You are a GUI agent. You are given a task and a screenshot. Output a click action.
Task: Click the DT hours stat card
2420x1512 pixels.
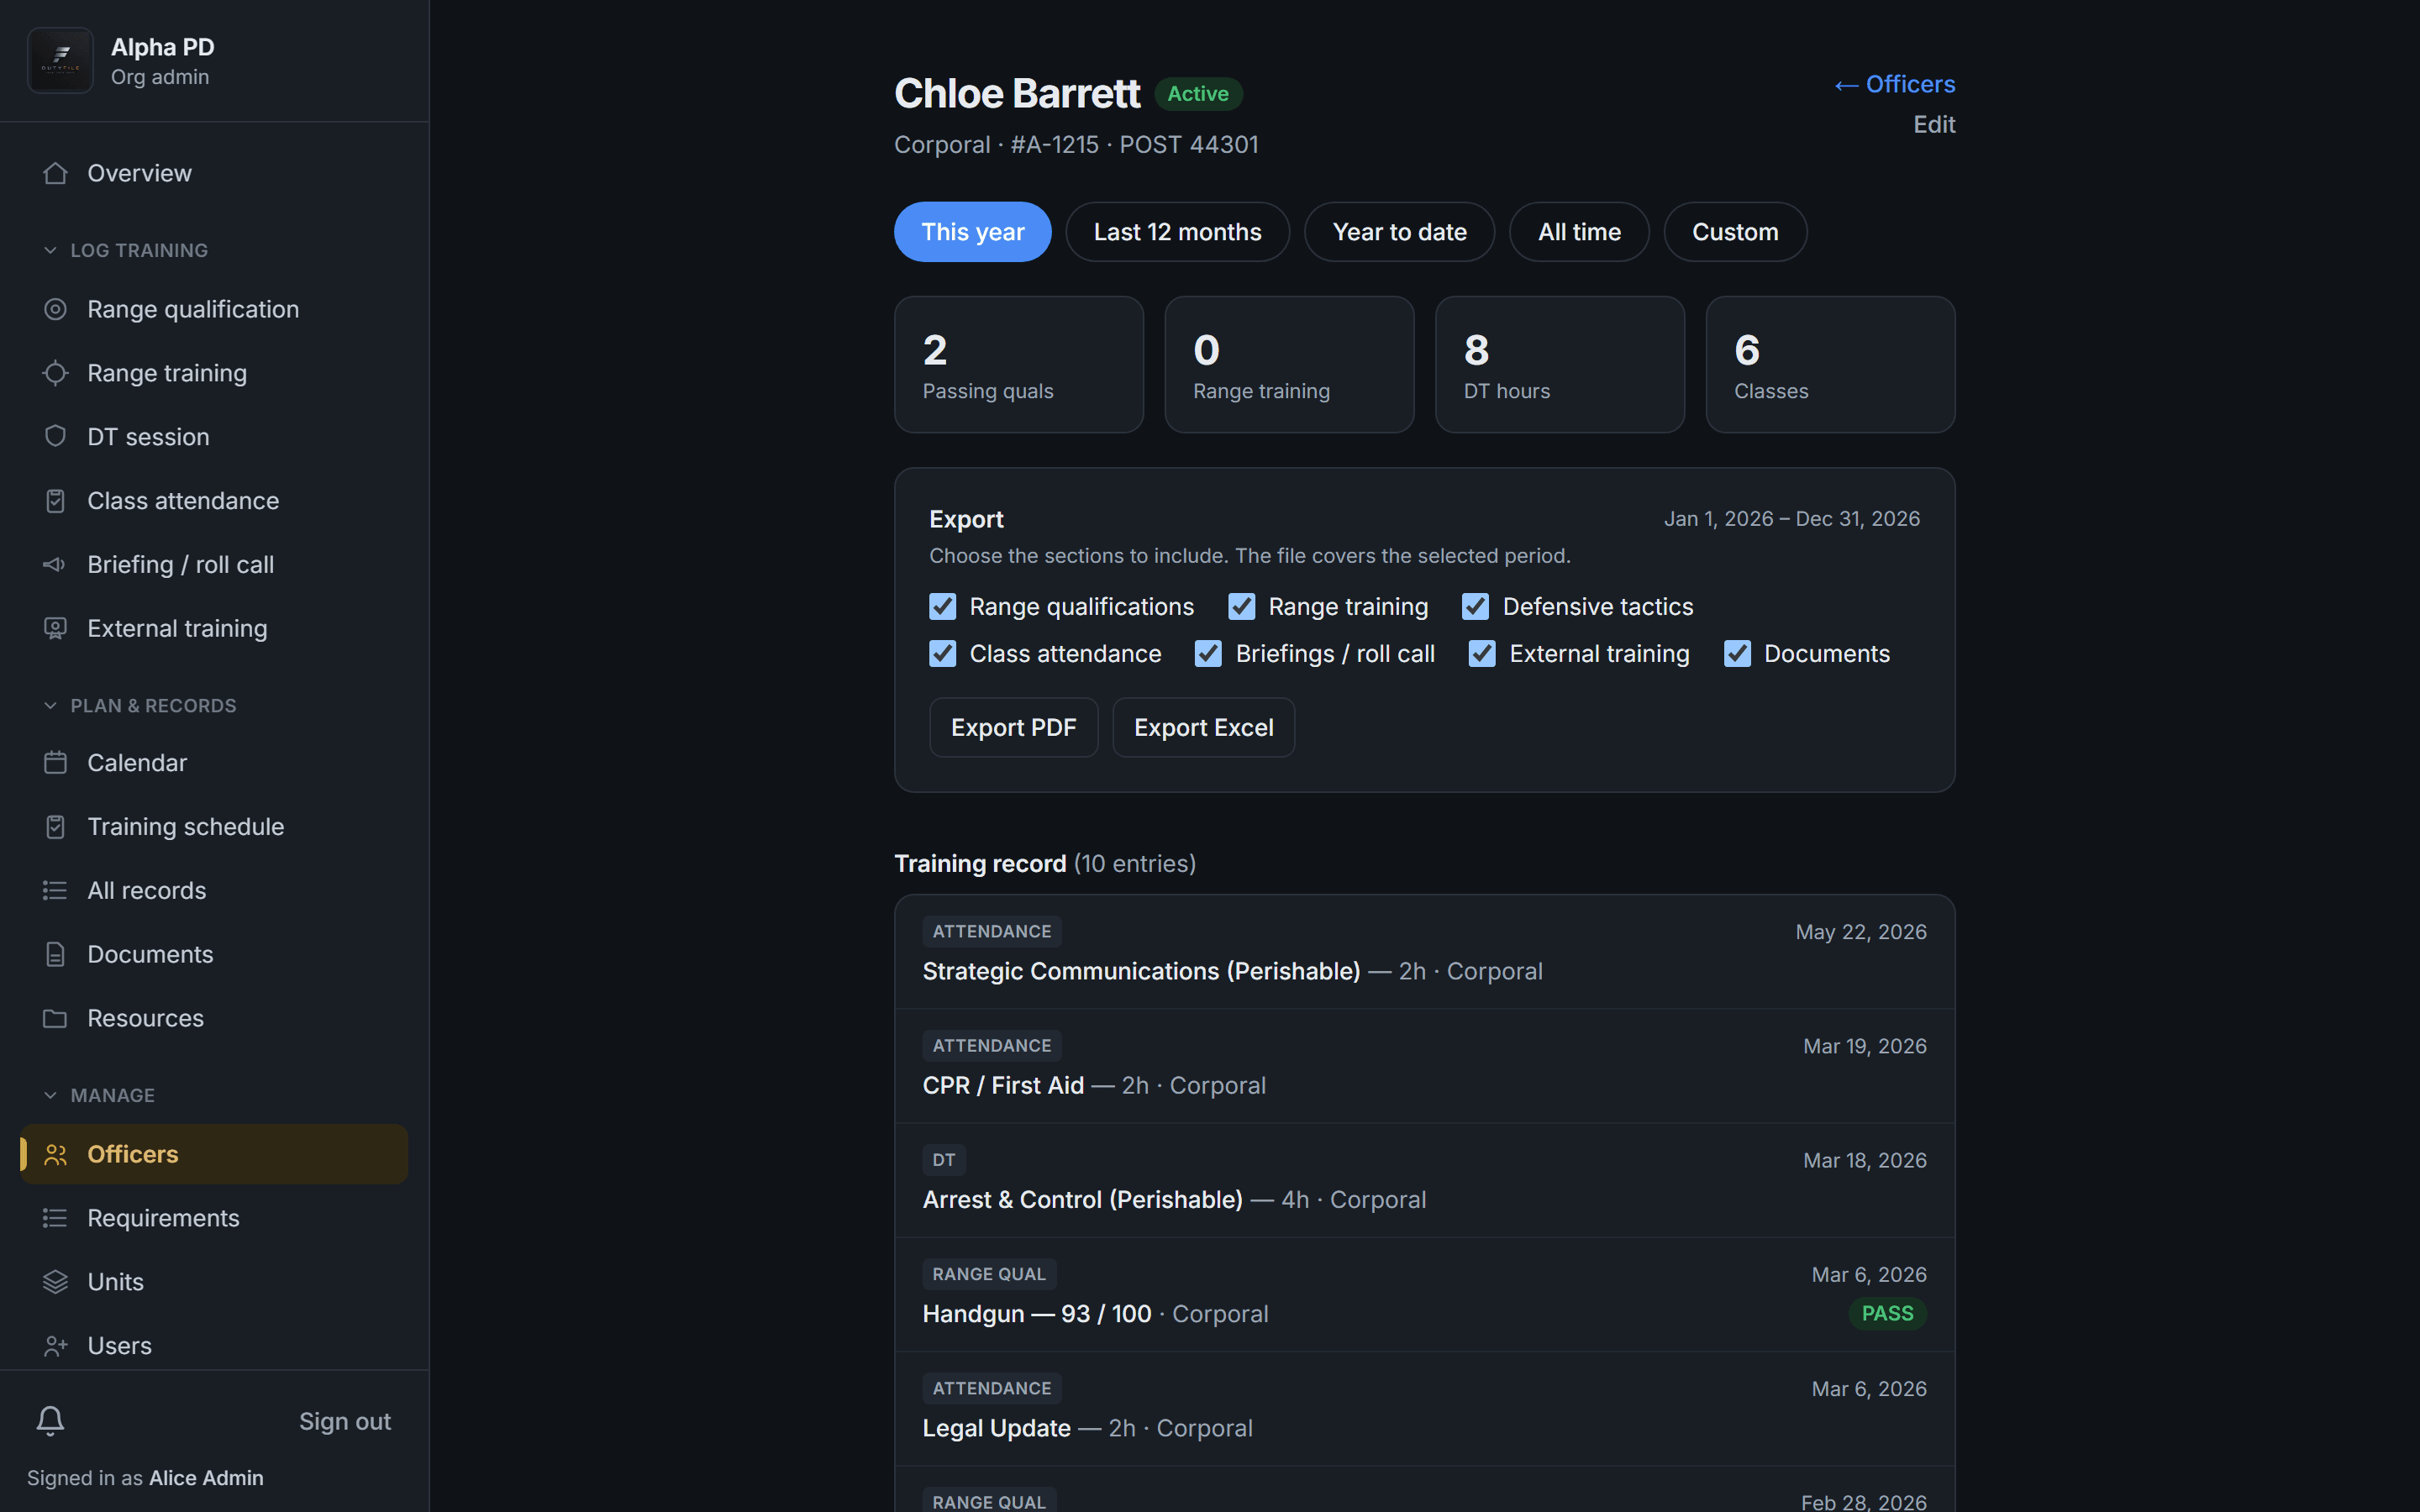(x=1559, y=365)
